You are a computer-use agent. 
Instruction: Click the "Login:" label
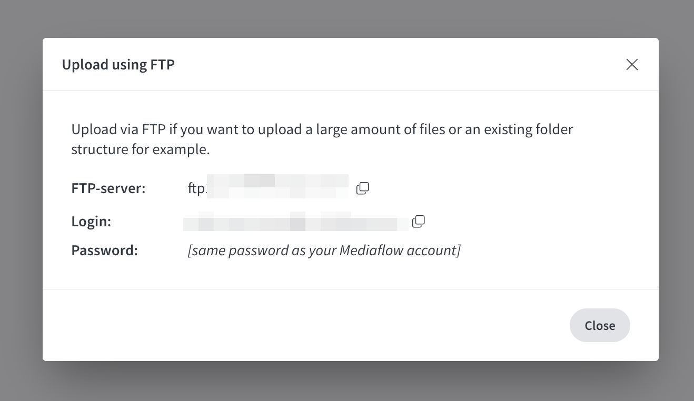coord(91,222)
